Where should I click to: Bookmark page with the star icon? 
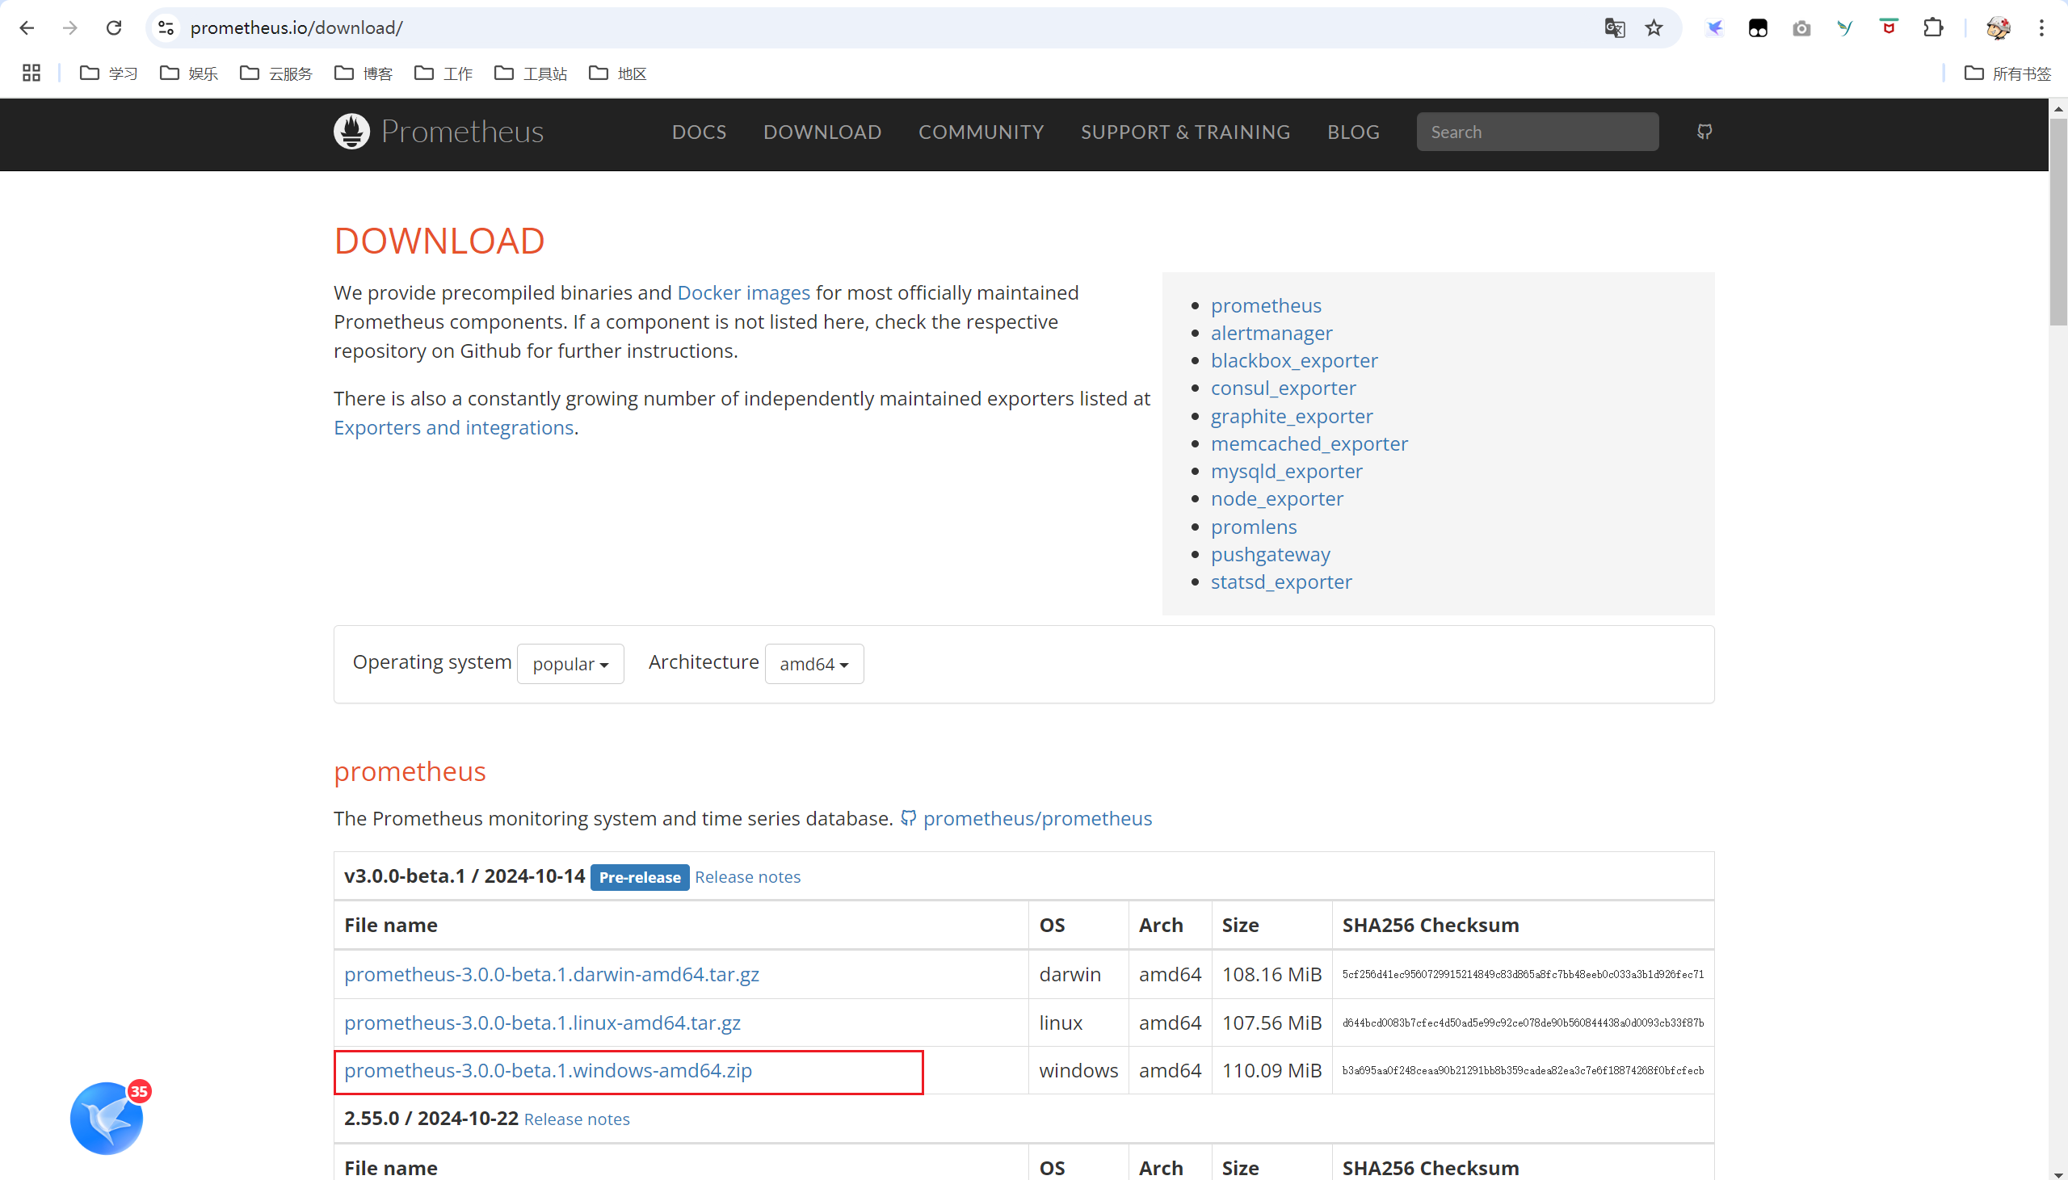pyautogui.click(x=1654, y=28)
